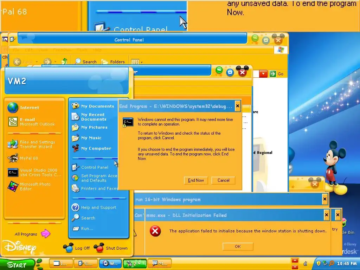Viewport: 360px width, 270px height.
Task: Click the taskbar scroll down arrow
Action: coord(295,266)
